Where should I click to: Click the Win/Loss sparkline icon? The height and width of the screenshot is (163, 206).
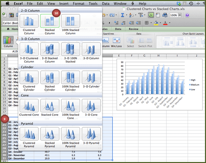tap(117, 40)
